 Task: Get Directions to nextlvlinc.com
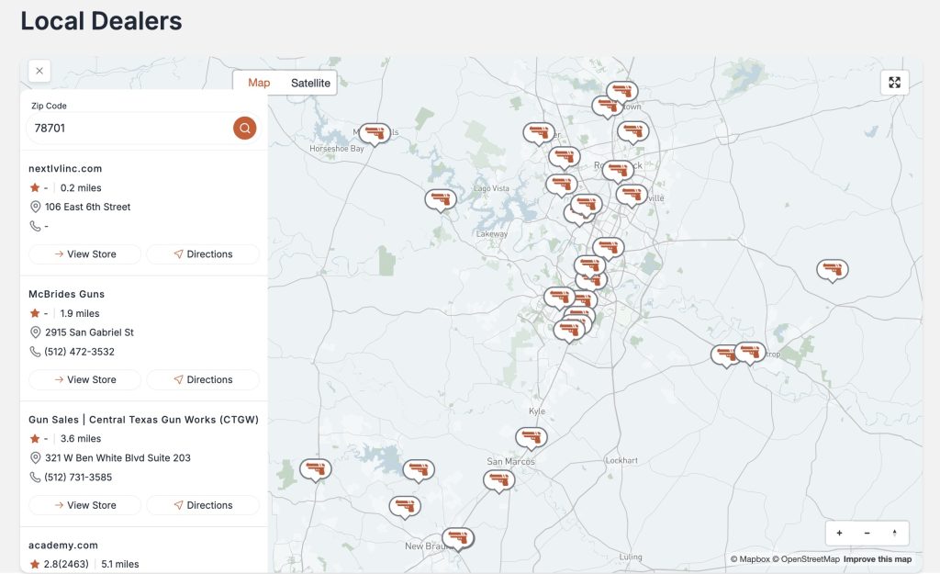pyautogui.click(x=203, y=254)
